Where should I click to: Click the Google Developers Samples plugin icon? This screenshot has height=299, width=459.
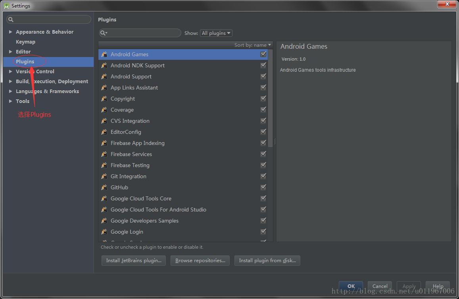(104, 221)
